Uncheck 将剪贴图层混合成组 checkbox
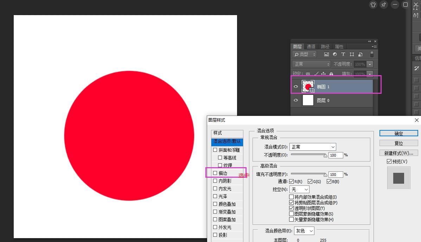The height and width of the screenshot is (242, 421). tap(291, 203)
